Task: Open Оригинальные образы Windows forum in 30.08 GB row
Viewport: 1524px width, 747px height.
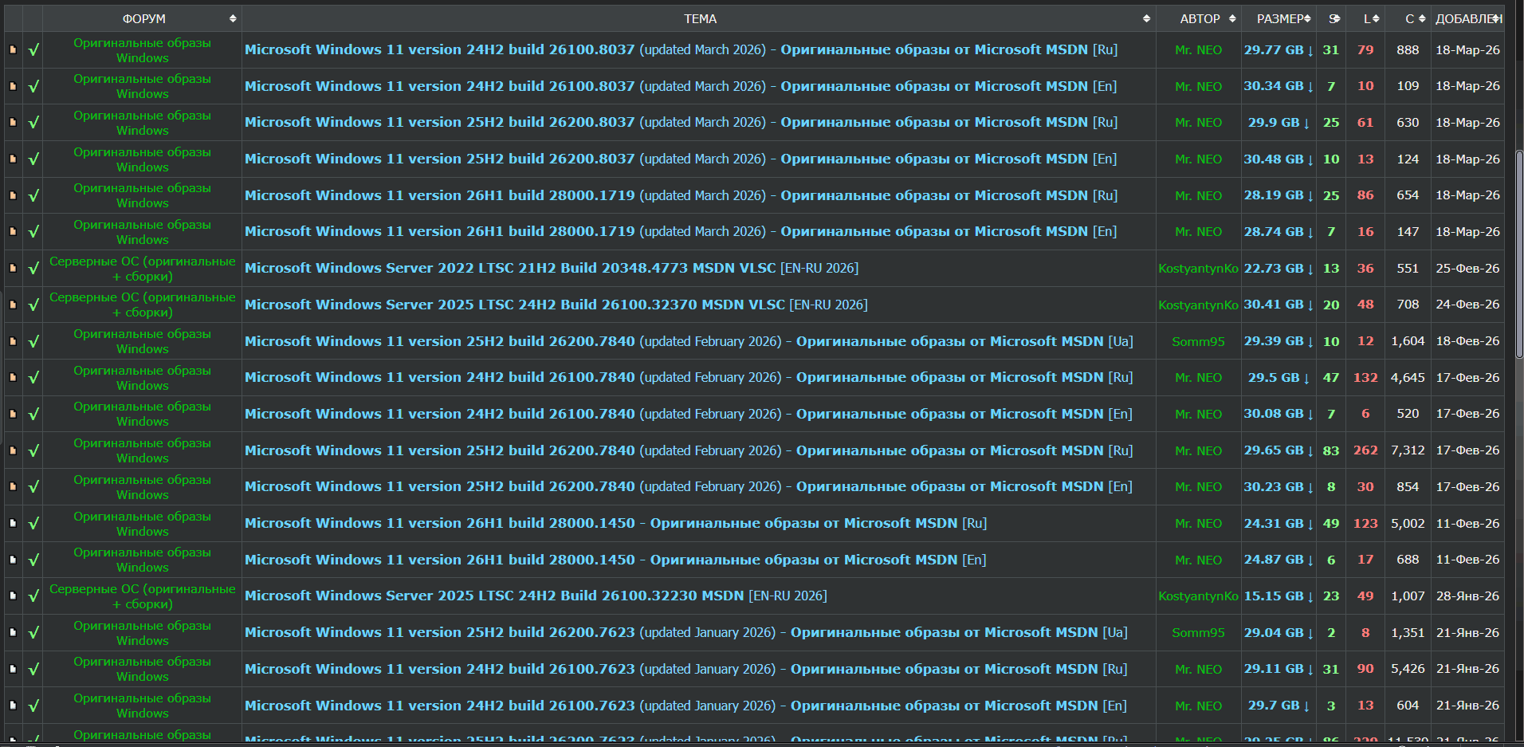Action: (143, 414)
